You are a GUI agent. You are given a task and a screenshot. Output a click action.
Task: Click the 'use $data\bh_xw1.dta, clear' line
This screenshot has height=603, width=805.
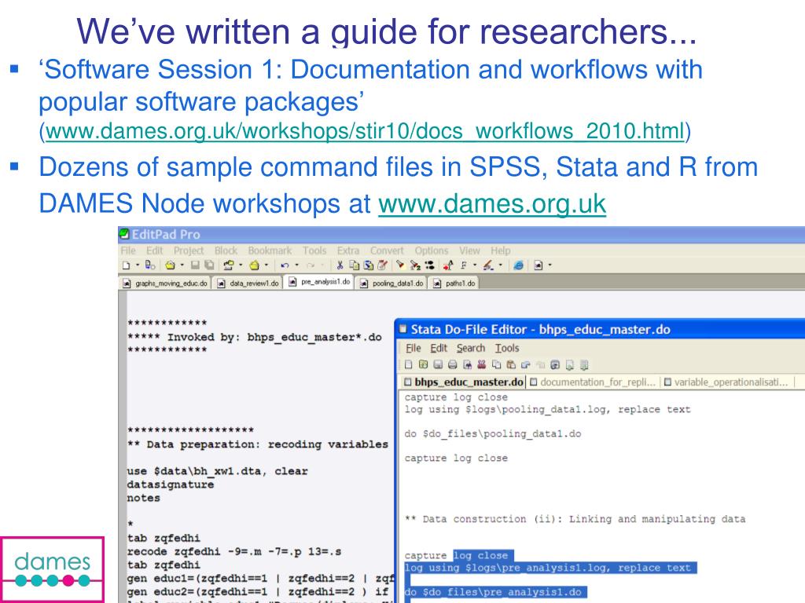(x=218, y=471)
